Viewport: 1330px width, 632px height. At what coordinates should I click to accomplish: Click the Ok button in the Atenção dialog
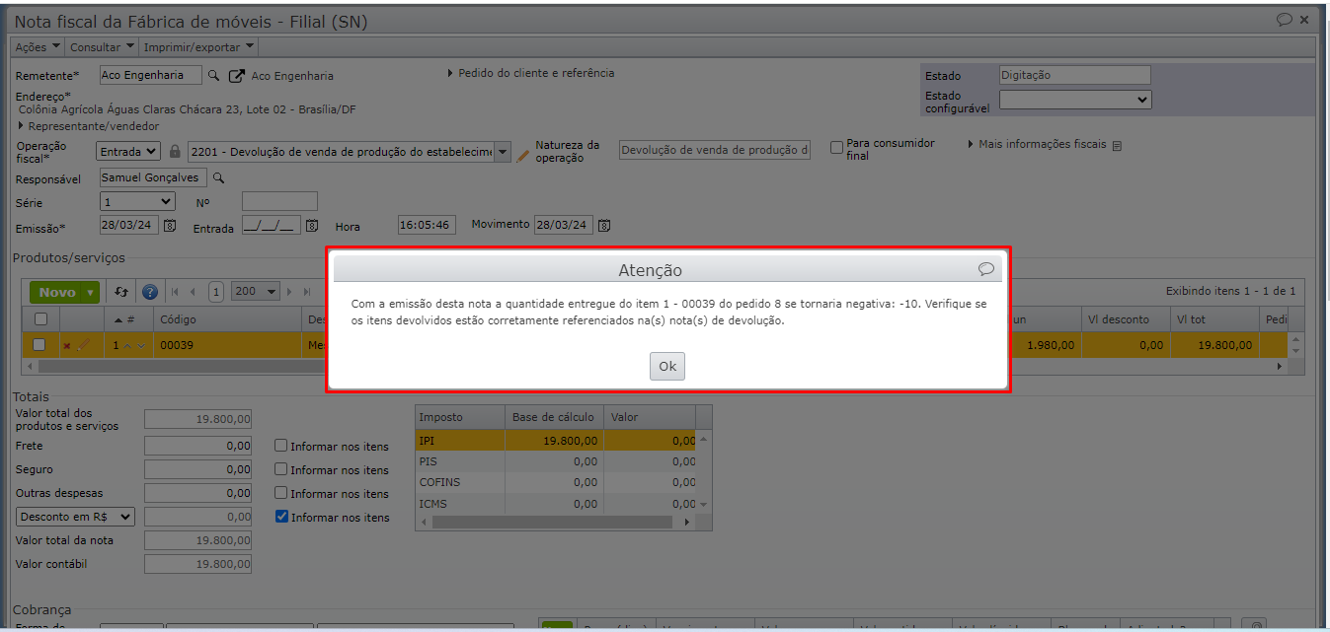pyautogui.click(x=667, y=366)
